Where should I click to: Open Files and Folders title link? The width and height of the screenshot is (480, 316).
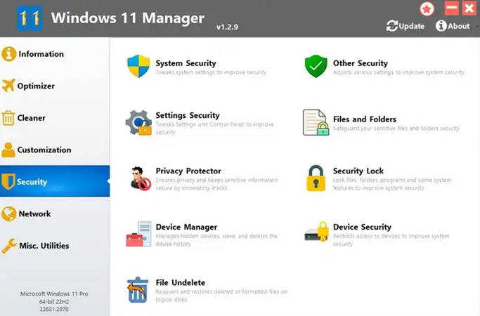coord(365,119)
